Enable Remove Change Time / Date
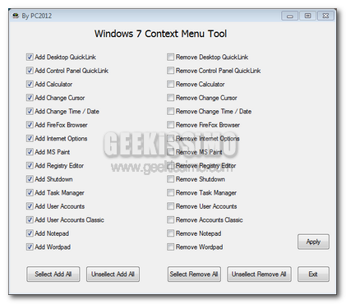346x304 pixels. [170, 111]
